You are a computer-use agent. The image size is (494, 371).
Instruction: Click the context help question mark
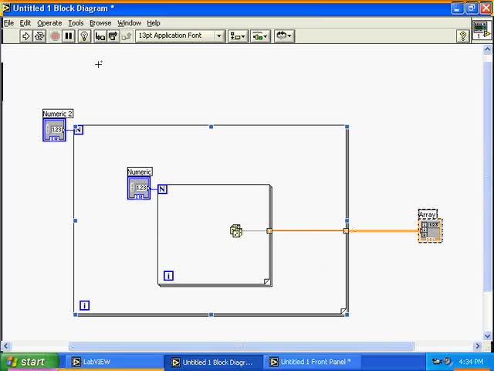[463, 36]
